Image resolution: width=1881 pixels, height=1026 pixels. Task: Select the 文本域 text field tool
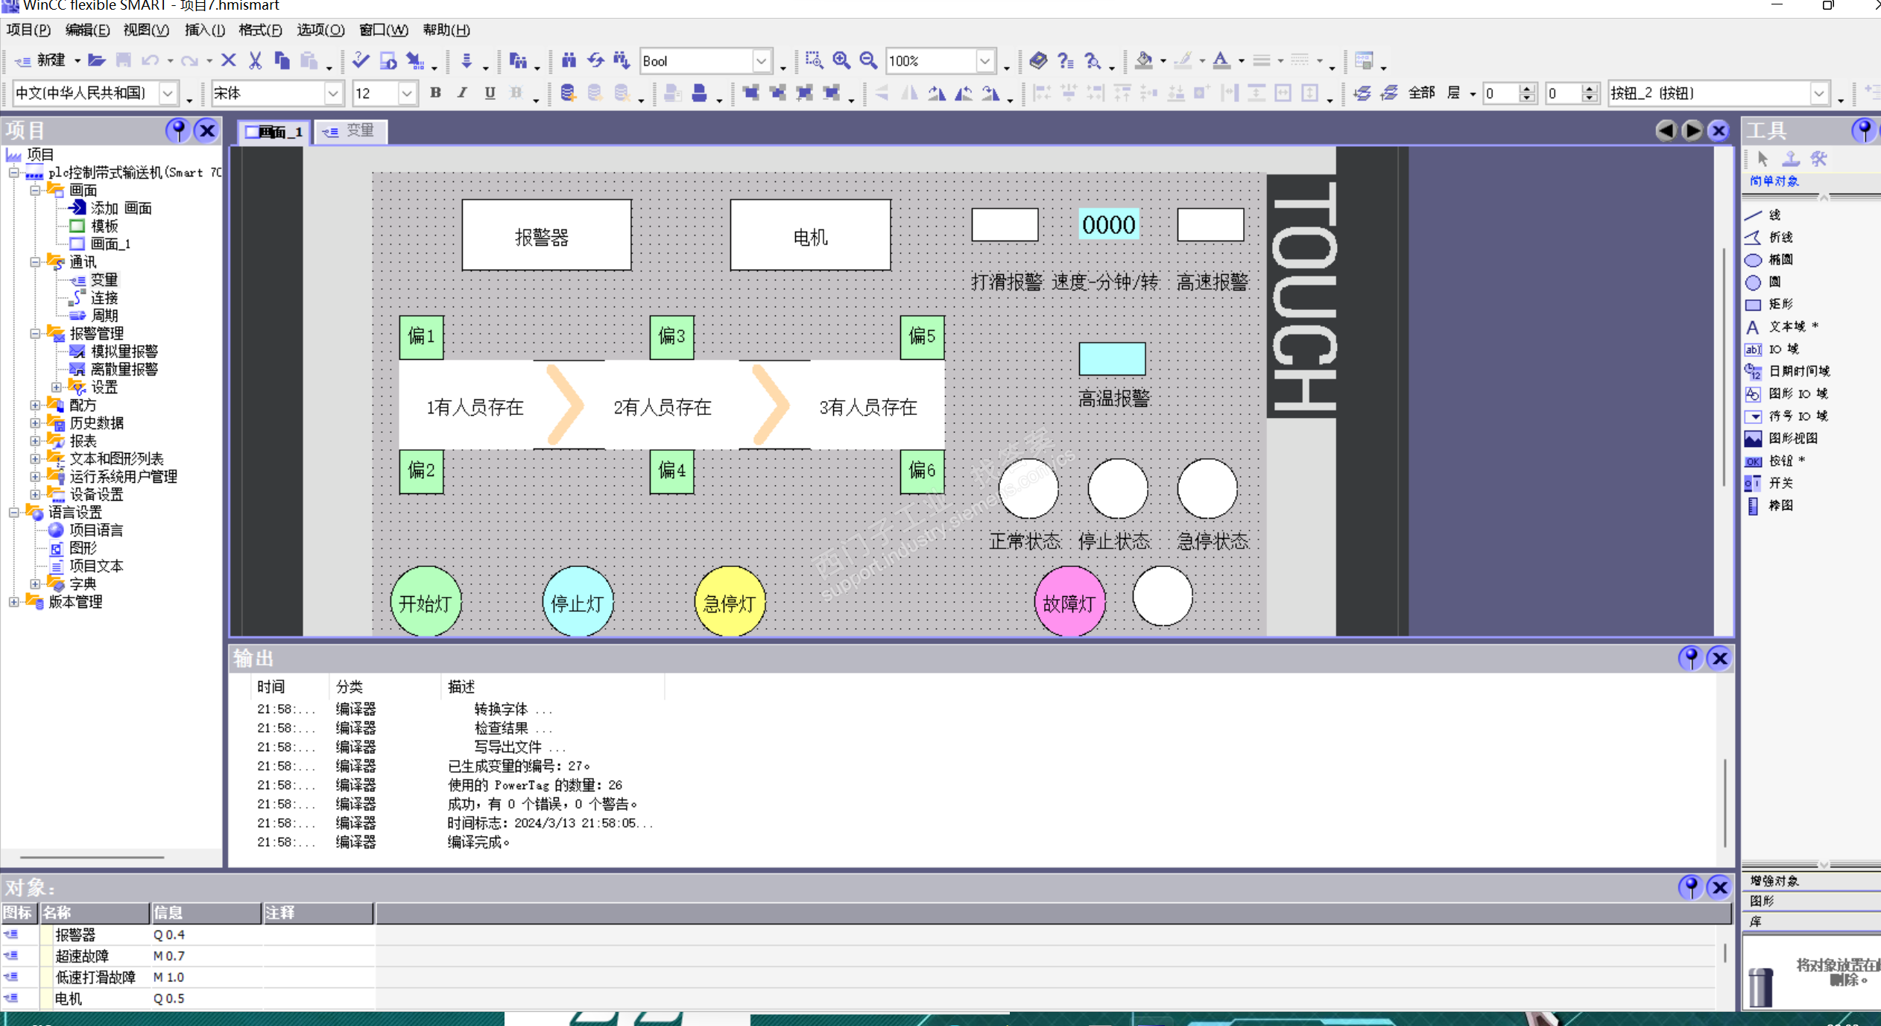(1786, 326)
